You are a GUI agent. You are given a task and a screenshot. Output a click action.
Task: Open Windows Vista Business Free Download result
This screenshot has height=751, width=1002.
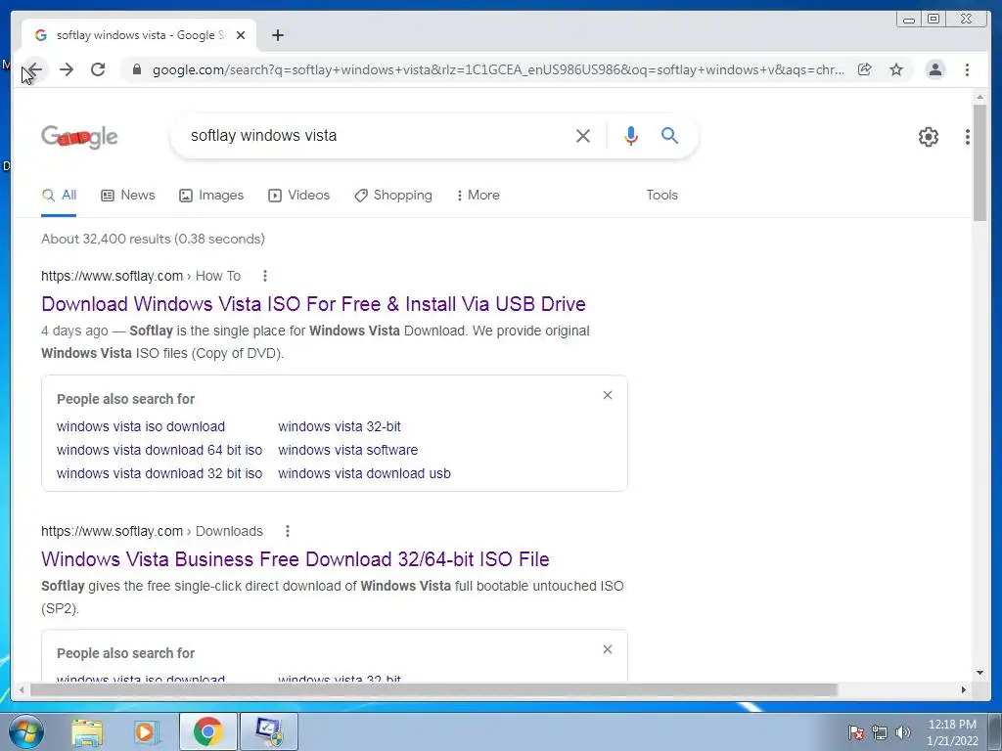pos(296,559)
